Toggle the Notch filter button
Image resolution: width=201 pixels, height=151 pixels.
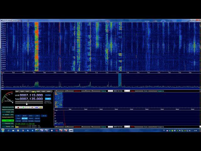click(31, 118)
